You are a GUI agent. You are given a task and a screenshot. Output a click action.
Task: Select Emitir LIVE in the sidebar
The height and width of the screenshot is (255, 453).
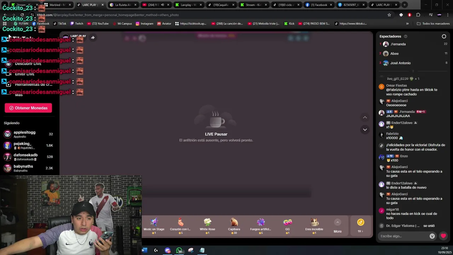click(25, 74)
